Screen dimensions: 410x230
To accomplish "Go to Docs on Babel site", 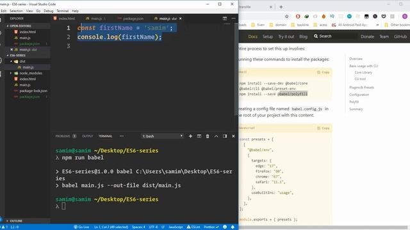I will point(253,37).
